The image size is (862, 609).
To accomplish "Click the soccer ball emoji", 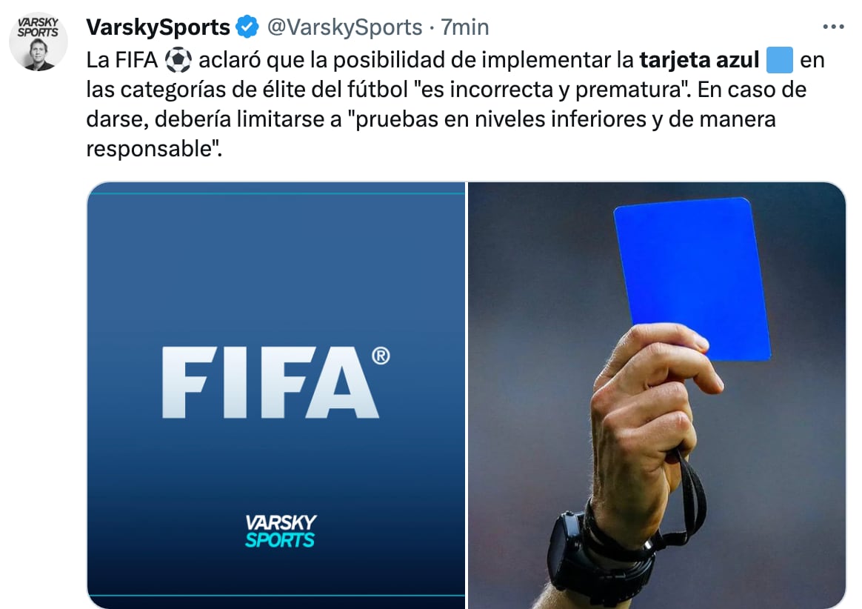I will [178, 60].
